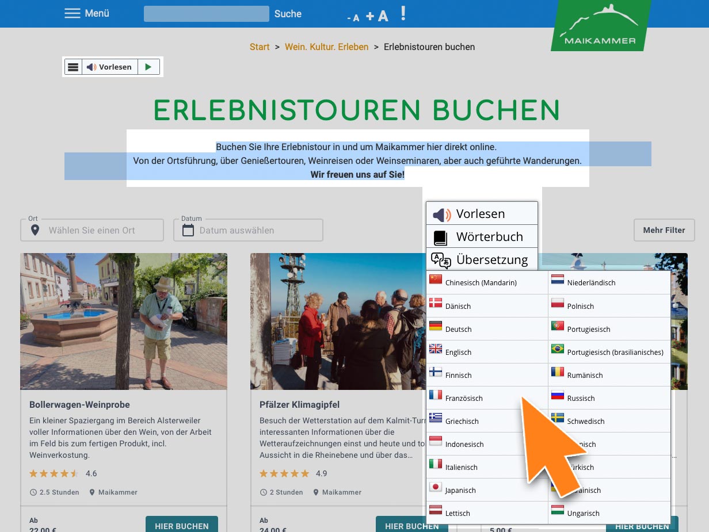This screenshot has width=709, height=532.
Task: Click the Mehr Filter button
Action: tap(664, 230)
